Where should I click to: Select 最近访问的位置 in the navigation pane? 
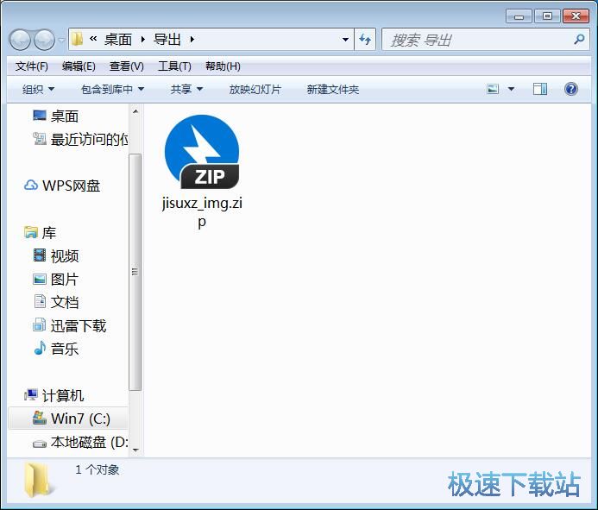click(x=80, y=139)
